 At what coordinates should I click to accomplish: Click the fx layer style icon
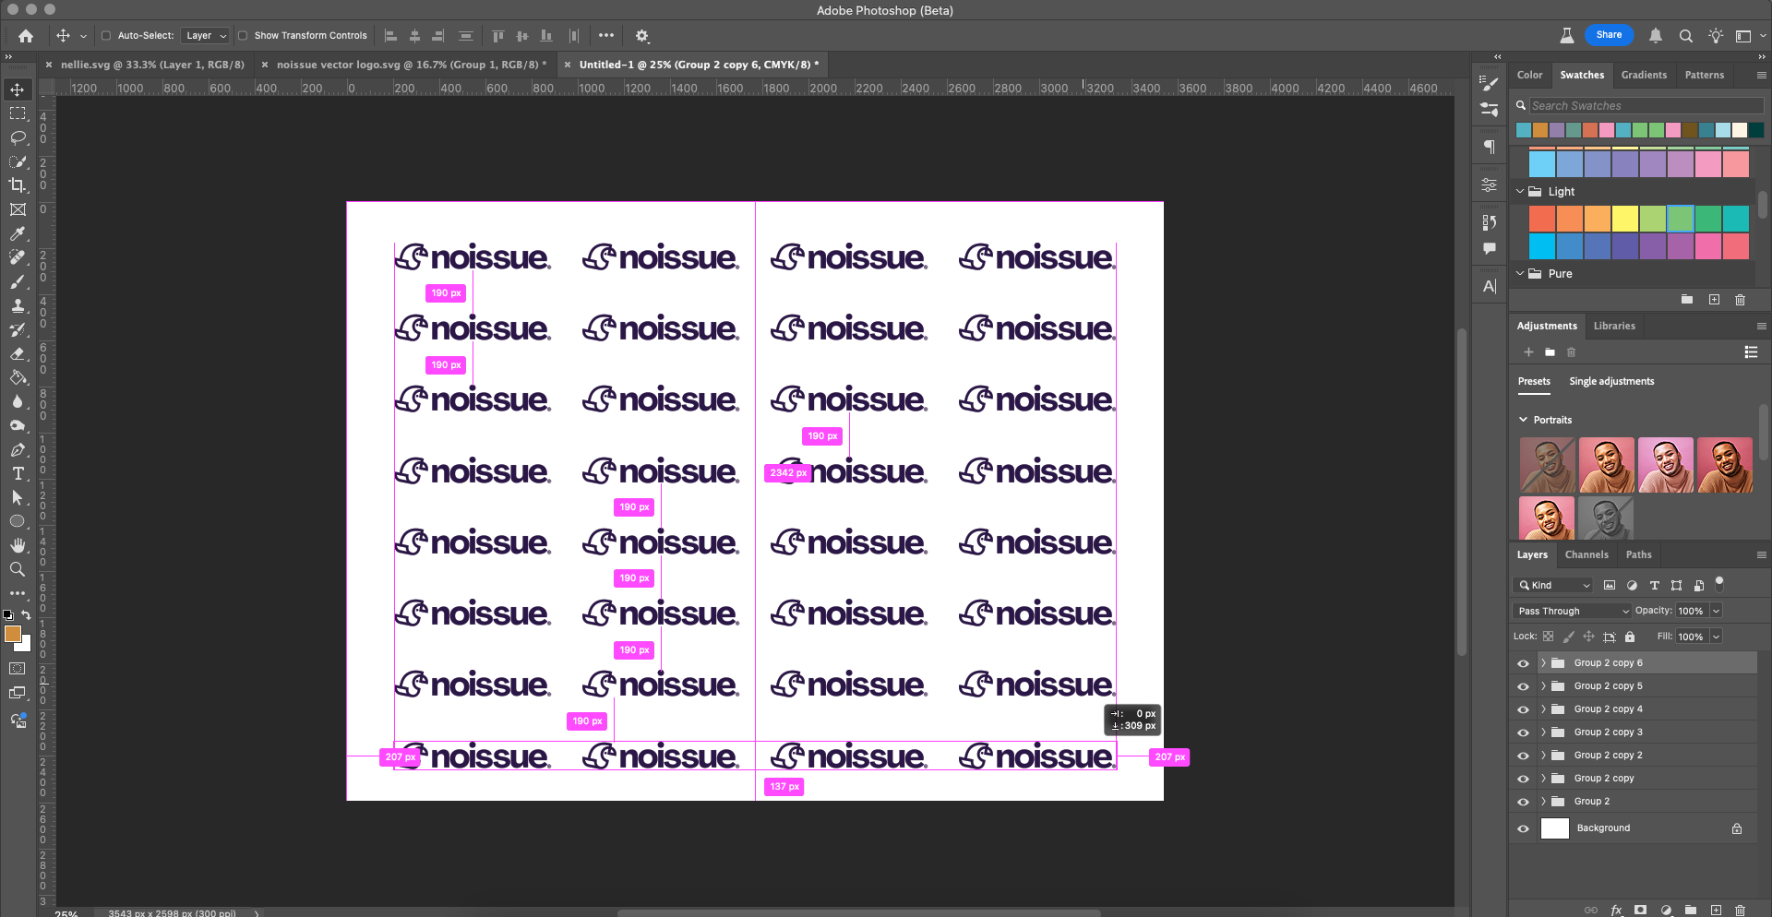point(1616,910)
